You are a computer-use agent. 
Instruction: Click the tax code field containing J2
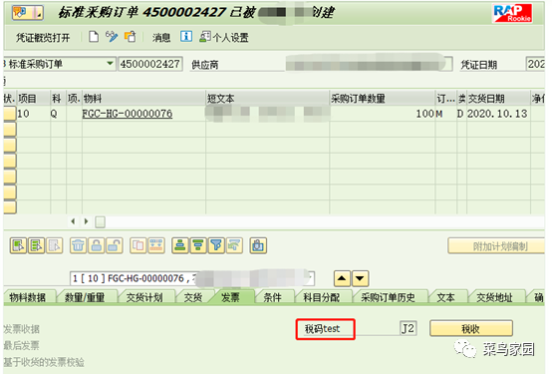409,328
